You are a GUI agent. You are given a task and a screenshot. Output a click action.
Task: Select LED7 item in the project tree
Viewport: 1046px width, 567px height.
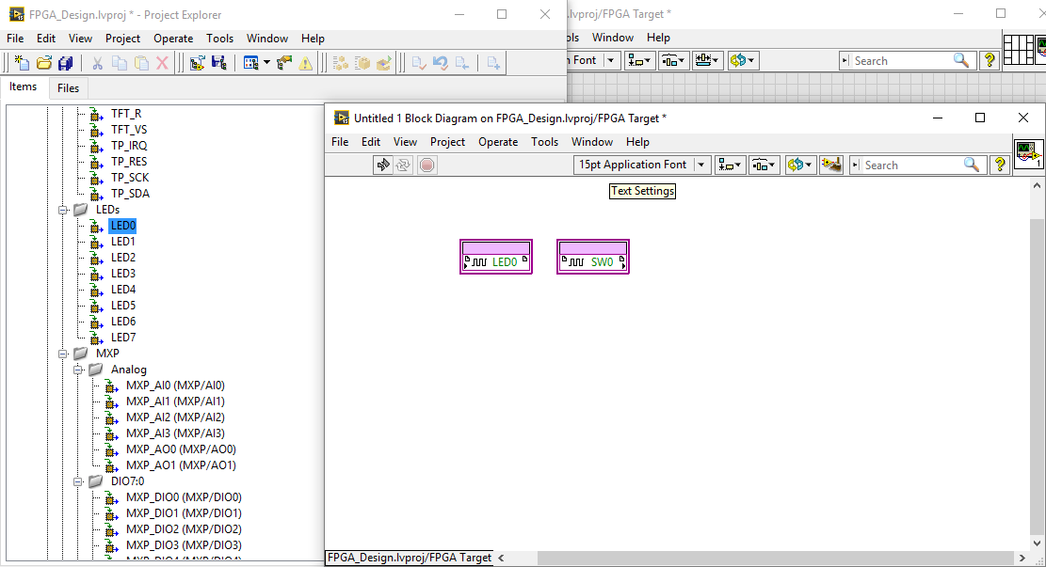tap(123, 338)
